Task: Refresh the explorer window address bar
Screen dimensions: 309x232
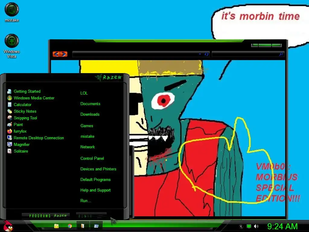Action: tap(206, 54)
